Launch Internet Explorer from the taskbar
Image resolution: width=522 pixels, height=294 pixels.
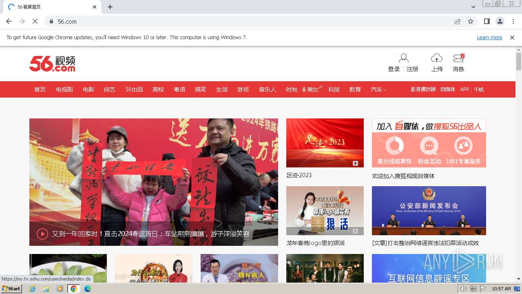[32, 289]
